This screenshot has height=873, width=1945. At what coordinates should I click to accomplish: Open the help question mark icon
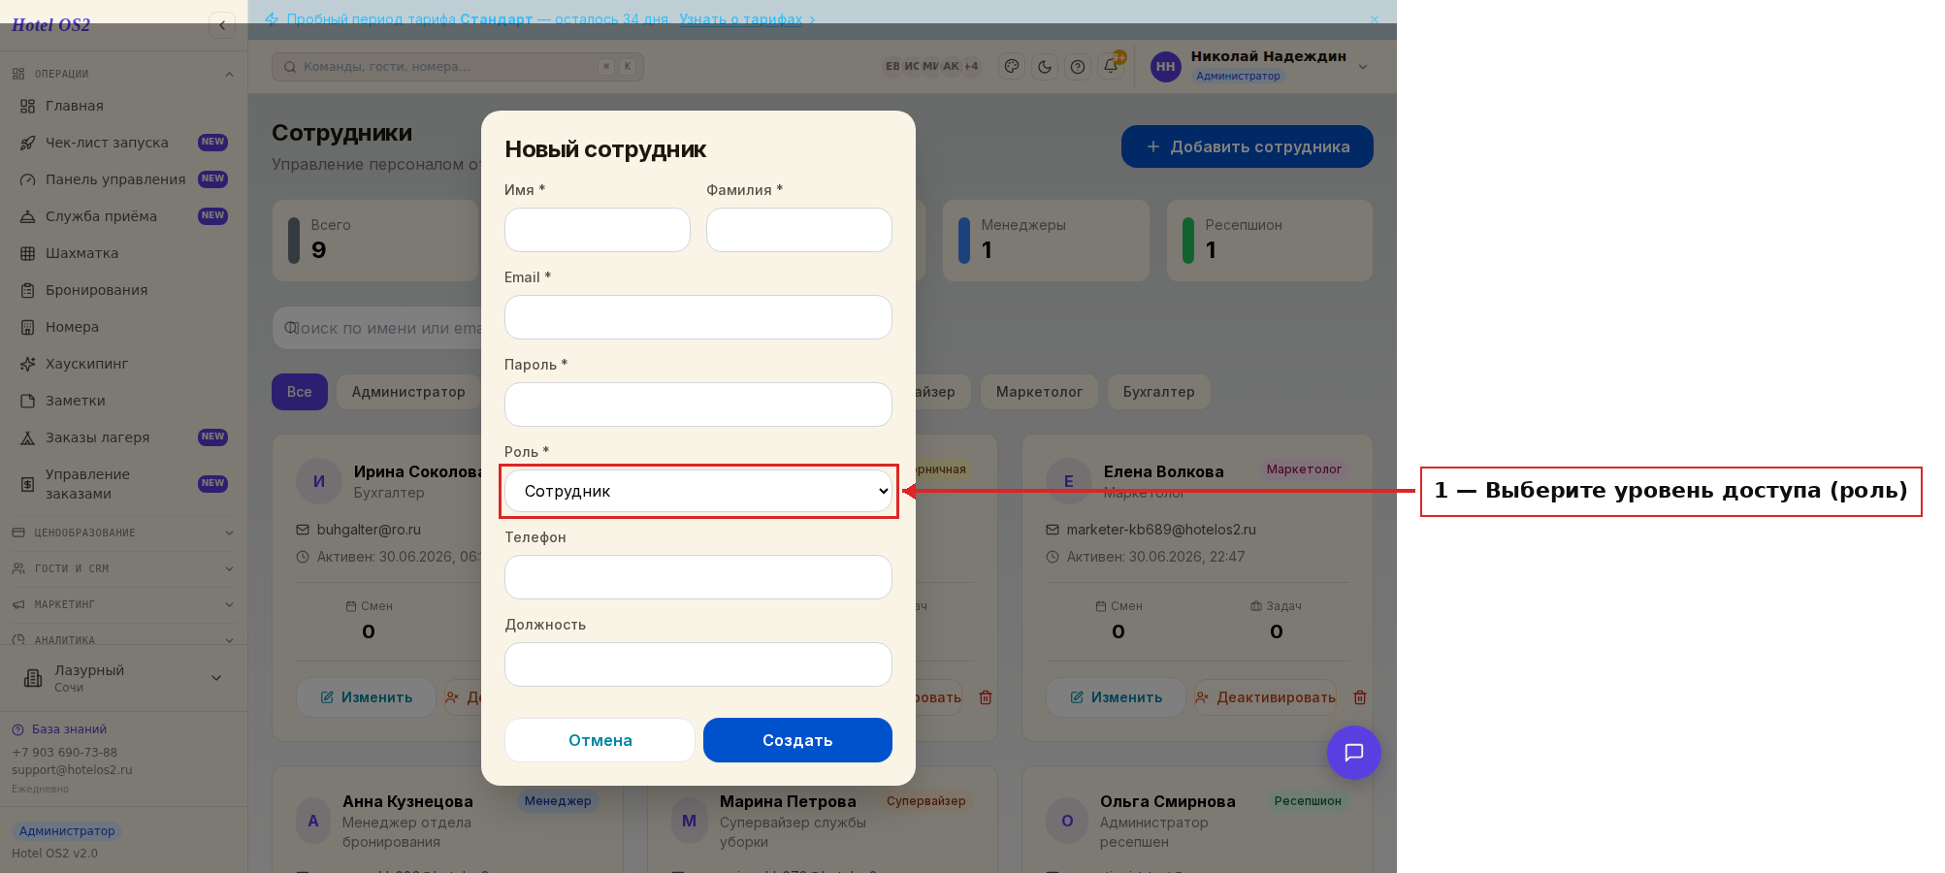point(1078,67)
